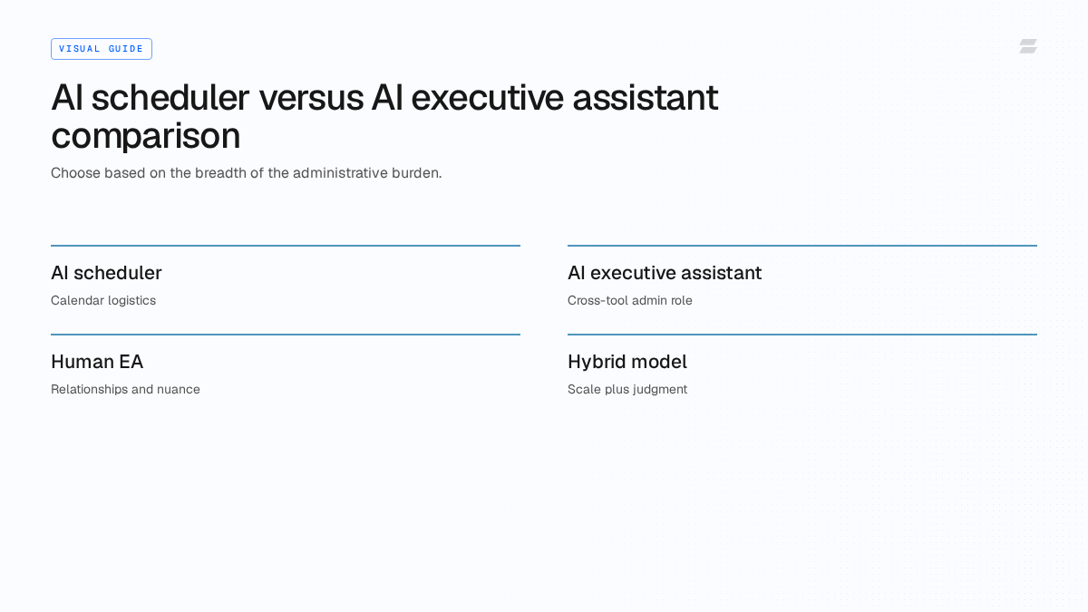Select the 'Human EA' card heading
Screen dimensions: 1088x612
click(x=97, y=362)
